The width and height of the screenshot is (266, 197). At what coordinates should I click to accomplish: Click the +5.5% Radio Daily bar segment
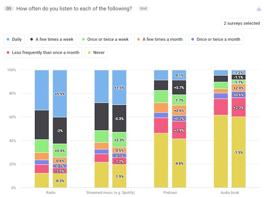(60, 94)
